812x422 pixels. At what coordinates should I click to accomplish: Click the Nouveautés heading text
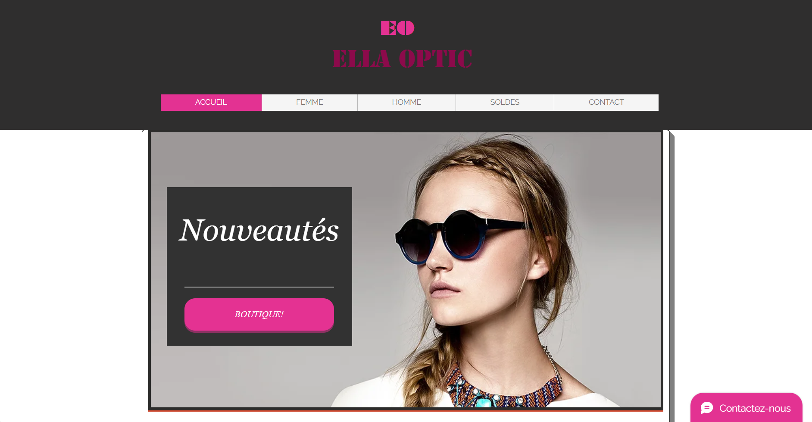[x=259, y=230]
